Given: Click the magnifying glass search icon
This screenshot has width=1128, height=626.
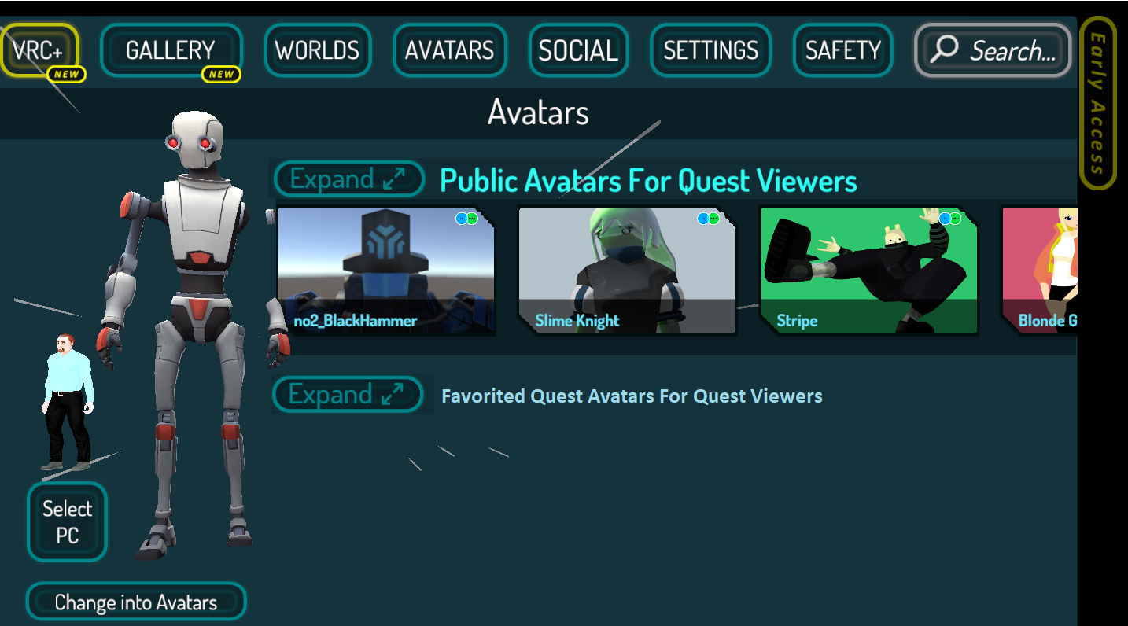Looking at the screenshot, I should coord(944,50).
